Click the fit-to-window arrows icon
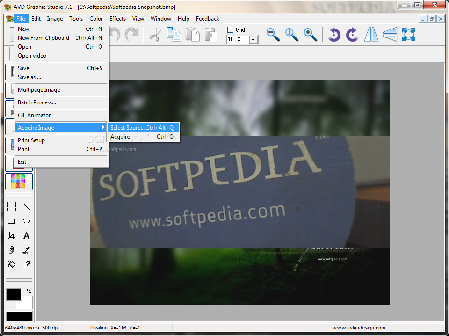 click(x=409, y=35)
